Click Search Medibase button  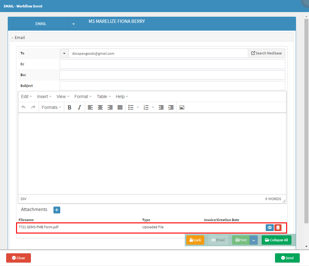[x=266, y=53]
